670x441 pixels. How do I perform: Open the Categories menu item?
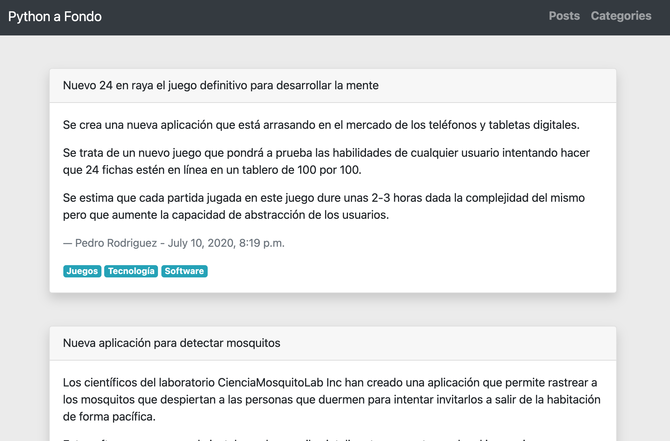(621, 16)
